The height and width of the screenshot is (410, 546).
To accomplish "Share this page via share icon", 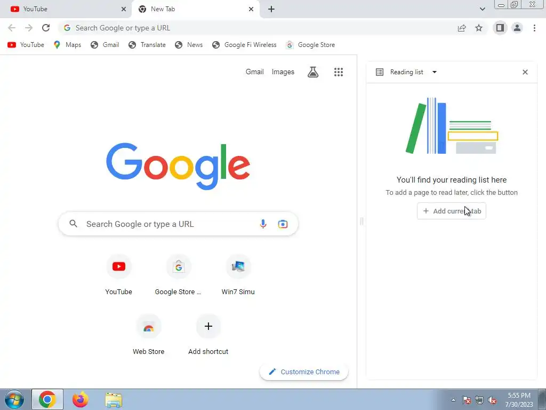I will [462, 28].
